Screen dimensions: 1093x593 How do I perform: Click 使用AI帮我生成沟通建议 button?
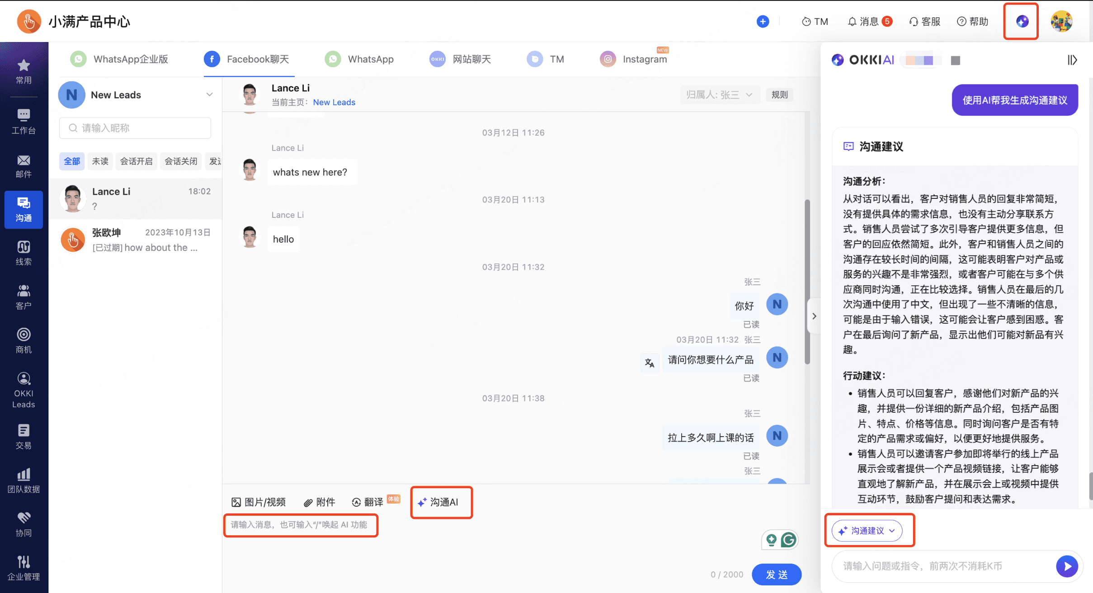pos(1014,100)
